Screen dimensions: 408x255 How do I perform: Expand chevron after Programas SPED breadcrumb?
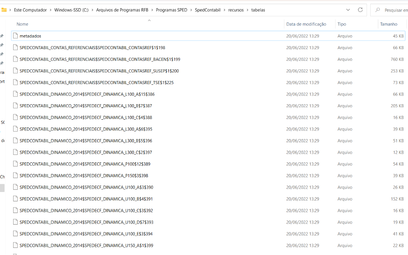pos(191,10)
